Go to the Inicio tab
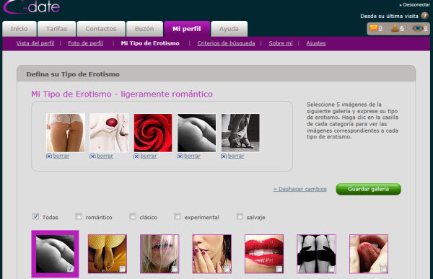 point(19,29)
